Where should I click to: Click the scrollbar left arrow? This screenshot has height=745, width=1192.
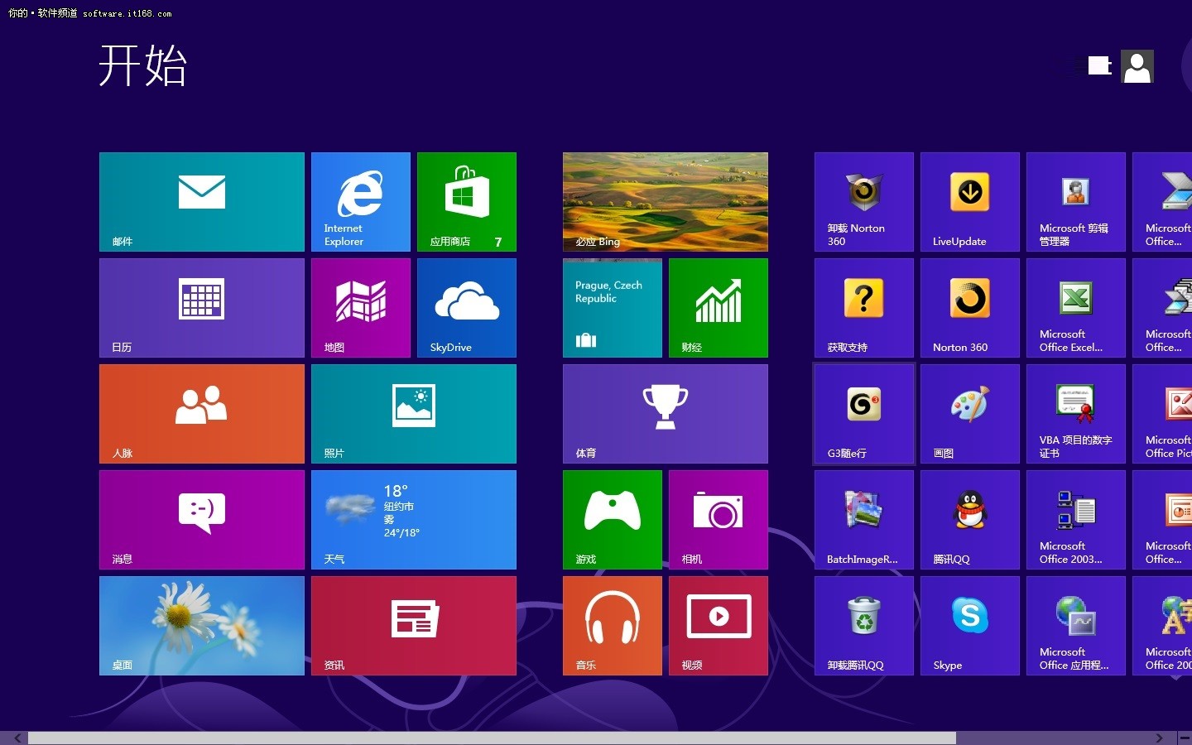coord(17,738)
